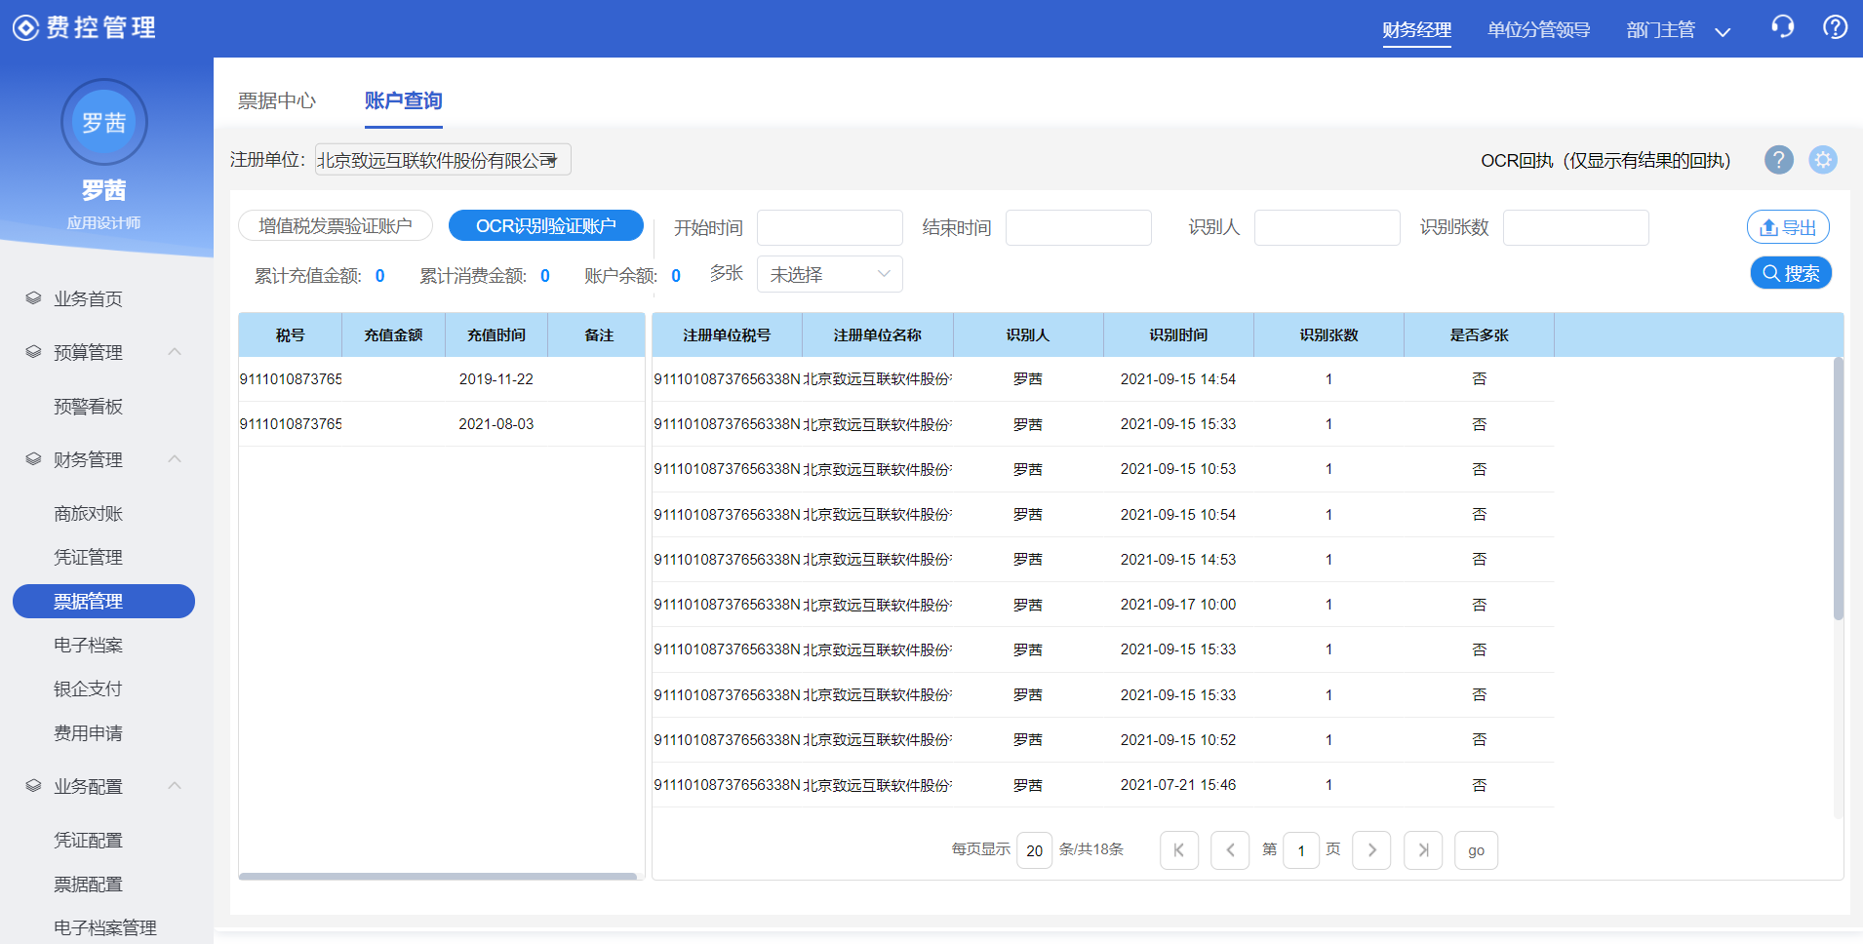Select the recharge row dated 2021-08-03
Viewport: 1863px width, 944px height.
[x=442, y=424]
